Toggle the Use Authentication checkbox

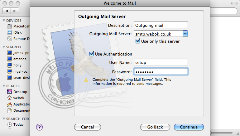click(92, 54)
